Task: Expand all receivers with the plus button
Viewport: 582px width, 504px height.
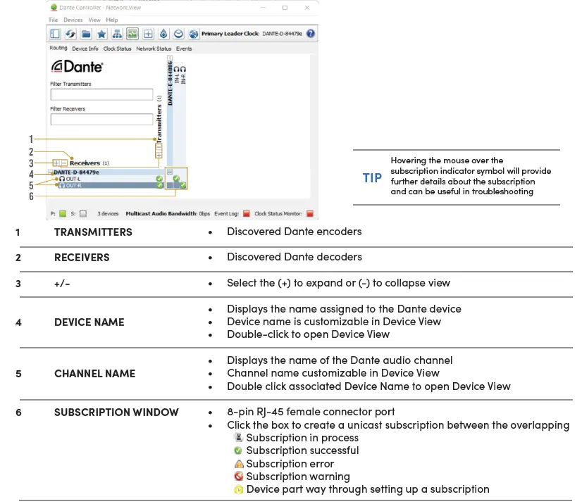Action: coord(56,163)
